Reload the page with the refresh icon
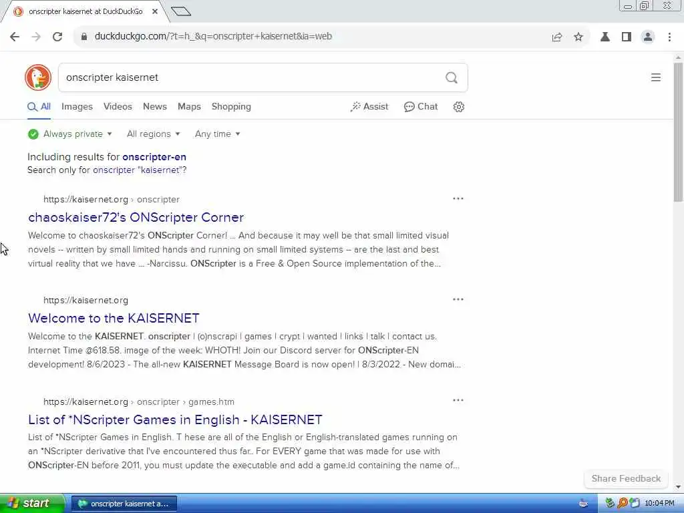Viewport: 684px width, 513px height. (x=57, y=37)
